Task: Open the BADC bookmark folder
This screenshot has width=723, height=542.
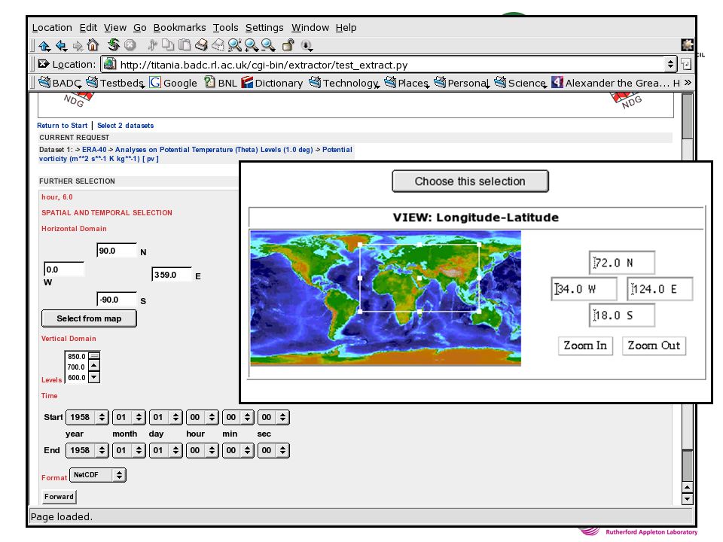Action: [x=60, y=83]
